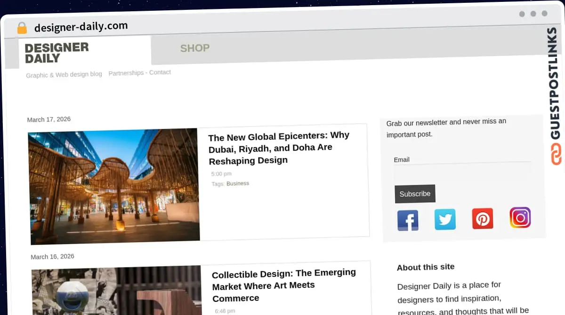Select the designer-daily.com address bar URL
This screenshot has height=315, width=565.
[81, 26]
